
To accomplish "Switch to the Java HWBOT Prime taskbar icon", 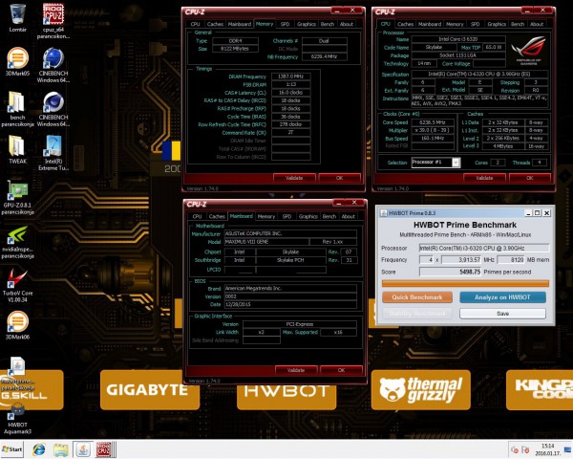I will tap(83, 449).
